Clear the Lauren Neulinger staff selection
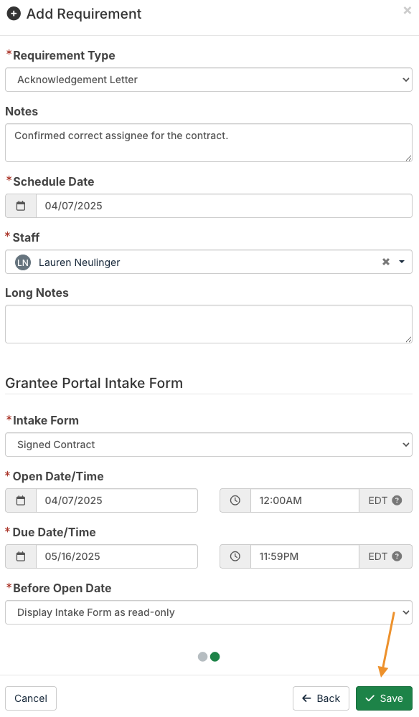 [x=386, y=262]
